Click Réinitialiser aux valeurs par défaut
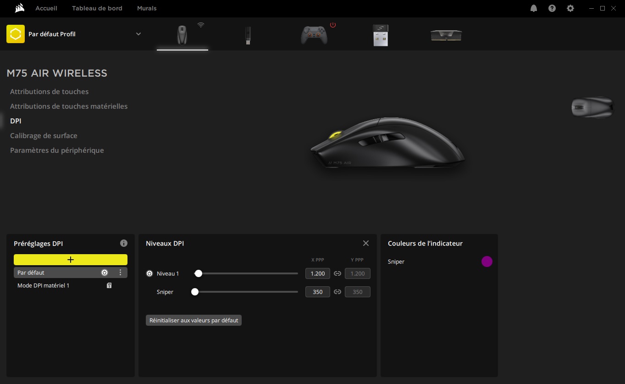The image size is (625, 384). pos(194,320)
